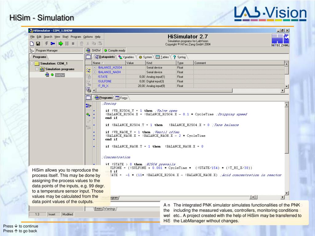
Task: Open the Search menu
Action: click(x=48, y=37)
